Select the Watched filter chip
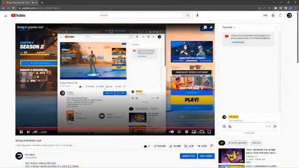The image size is (299, 168). point(256,143)
